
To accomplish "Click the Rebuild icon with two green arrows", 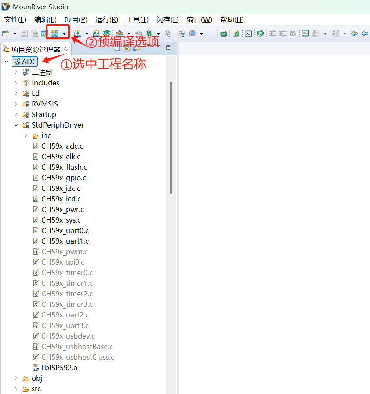I will point(97,33).
